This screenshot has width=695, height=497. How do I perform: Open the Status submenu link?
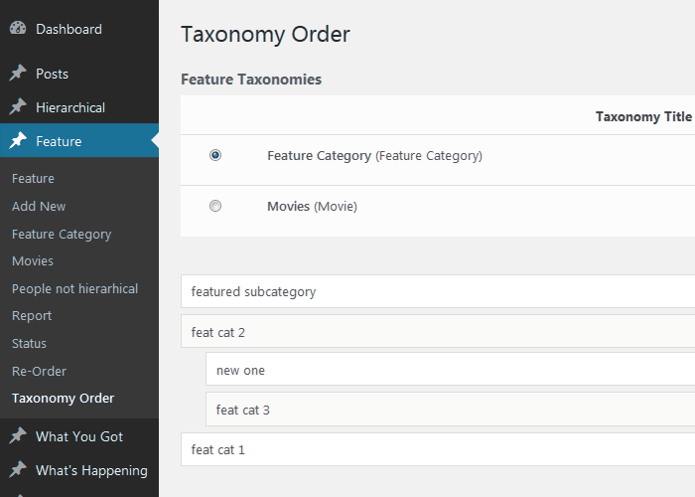click(x=29, y=343)
